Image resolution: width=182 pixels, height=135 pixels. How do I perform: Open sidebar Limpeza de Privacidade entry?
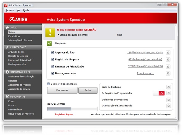point(20,60)
